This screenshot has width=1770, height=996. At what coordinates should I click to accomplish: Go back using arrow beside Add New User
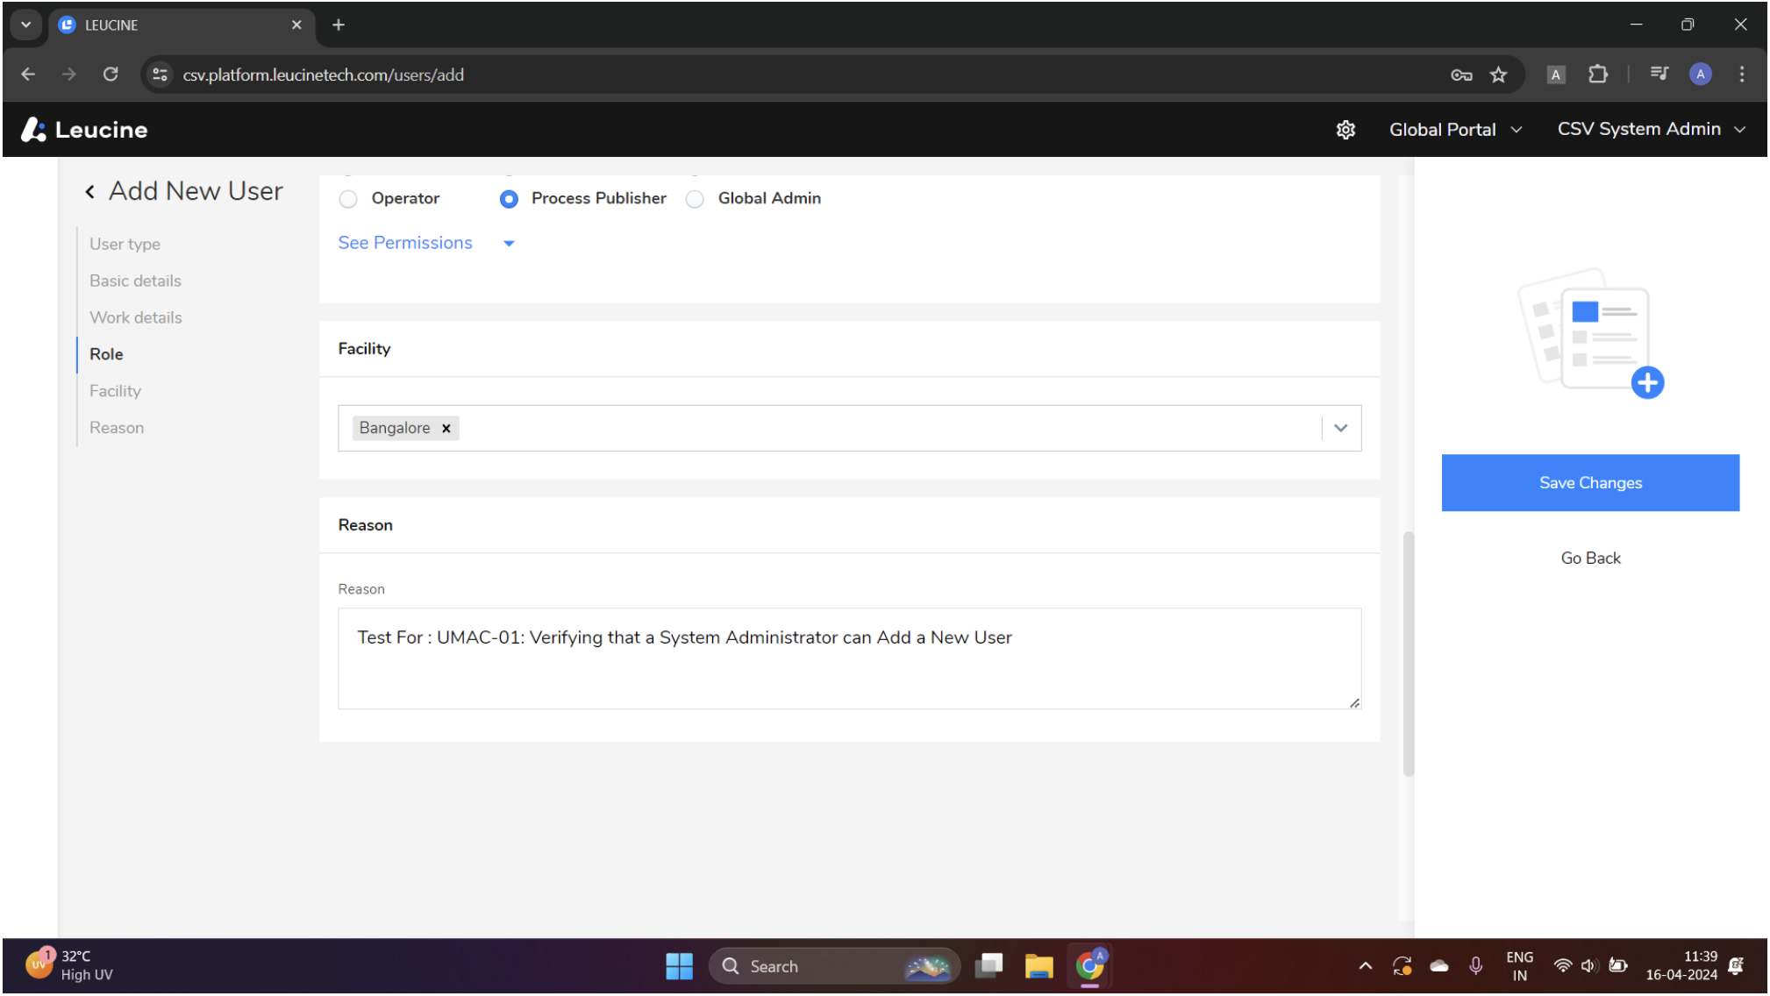pyautogui.click(x=89, y=192)
